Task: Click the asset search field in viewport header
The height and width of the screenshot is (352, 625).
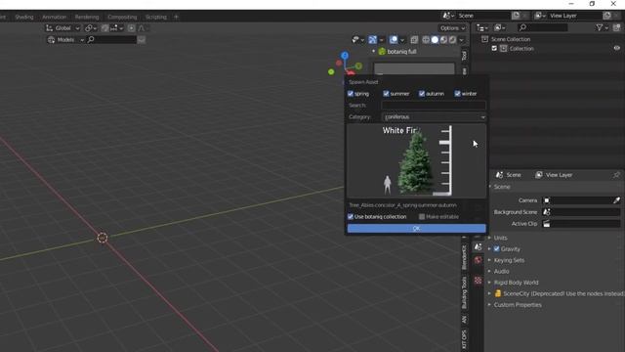Action: coord(112,40)
